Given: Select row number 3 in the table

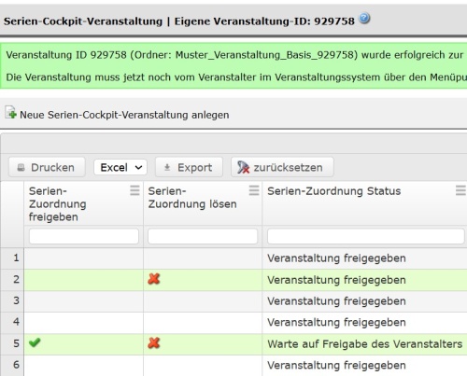Looking at the screenshot, I should [16, 300].
